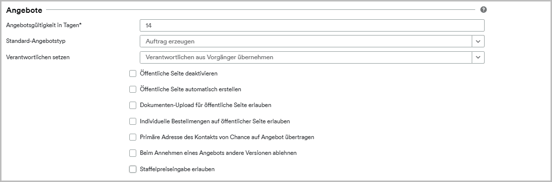Click the Staffelpreiseingabe erlauben label text
Screen dimensions: 552x182
pyautogui.click(x=177, y=169)
